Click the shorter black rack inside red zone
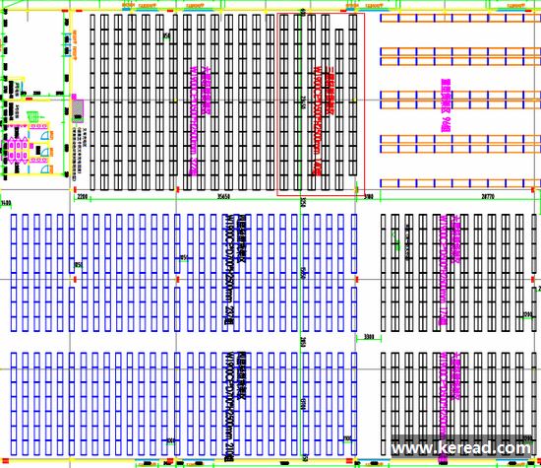541x468 pixels. [339, 109]
